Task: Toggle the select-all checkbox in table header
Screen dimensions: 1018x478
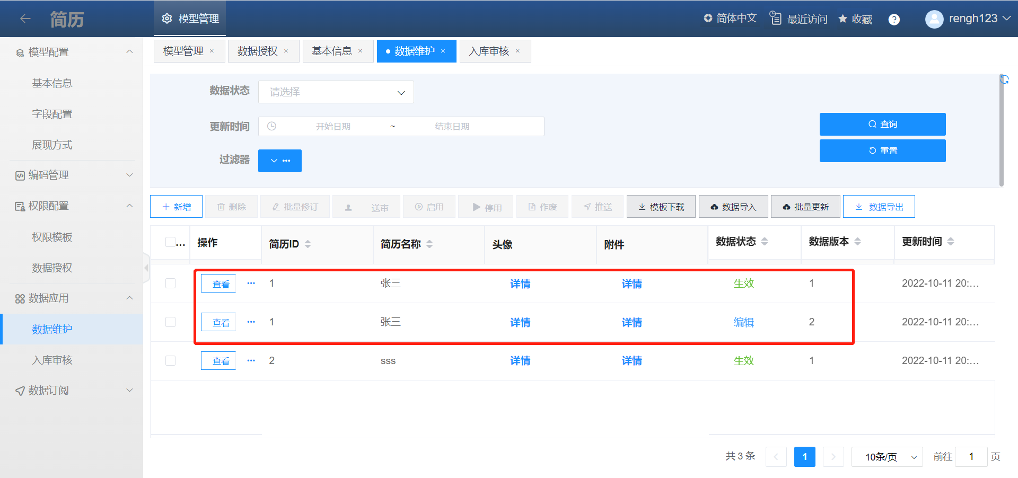Action: [170, 242]
